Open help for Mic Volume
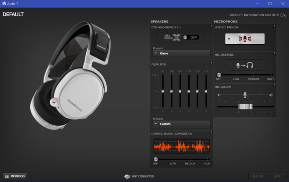Image resolution: width=289 pixels, height=182 pixels. (x=275, y=85)
